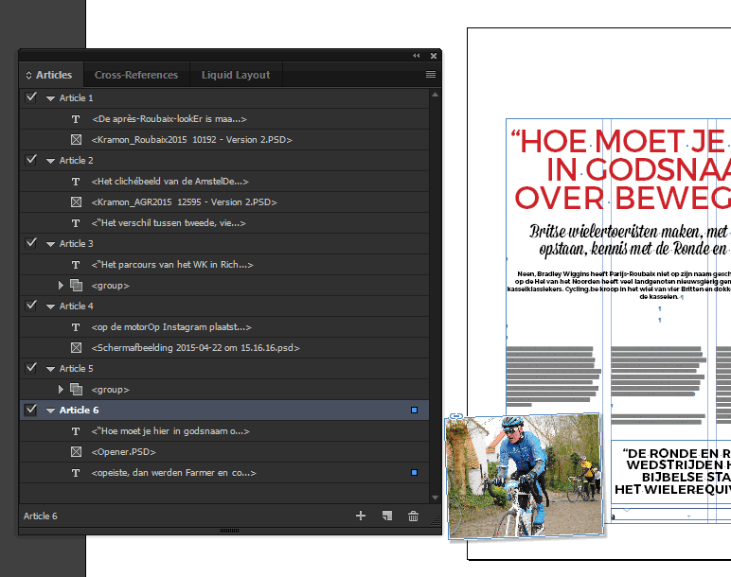Viewport: 731px width, 577px height.
Task: Collapse Article 6 disclosure triangle
Action: tap(51, 411)
